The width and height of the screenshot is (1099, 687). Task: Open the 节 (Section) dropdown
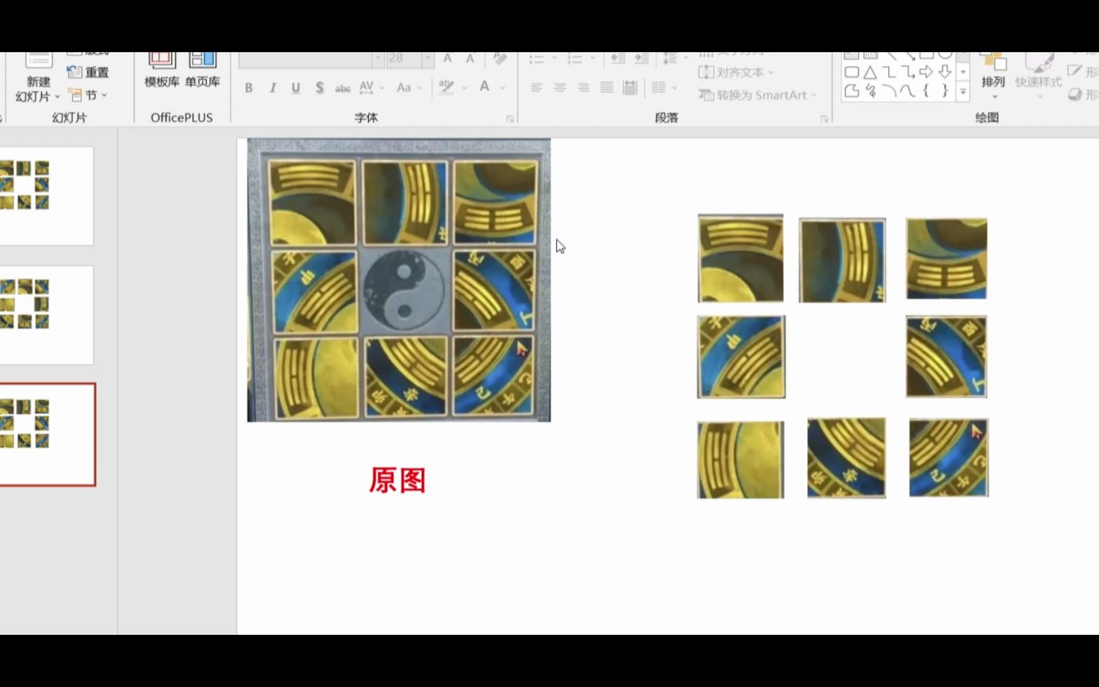coord(88,95)
